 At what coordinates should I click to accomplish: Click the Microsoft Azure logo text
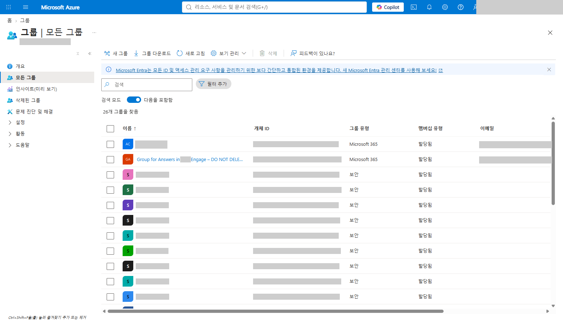(60, 7)
